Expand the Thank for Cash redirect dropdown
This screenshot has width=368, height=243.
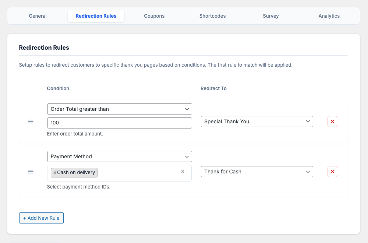[x=257, y=172]
